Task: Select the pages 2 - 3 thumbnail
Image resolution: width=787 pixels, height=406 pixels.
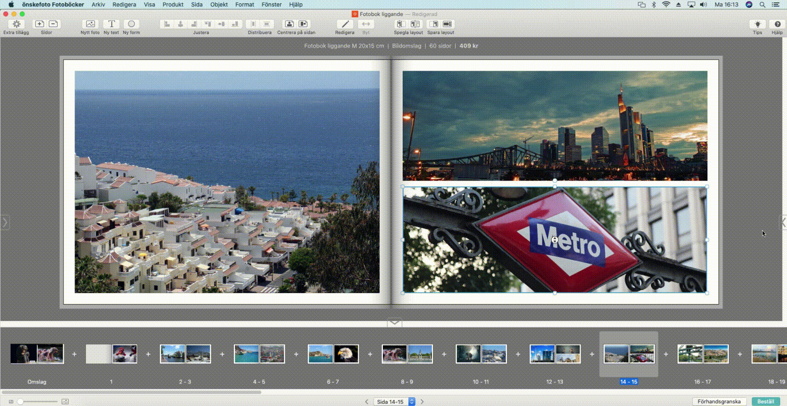Action: coord(185,354)
